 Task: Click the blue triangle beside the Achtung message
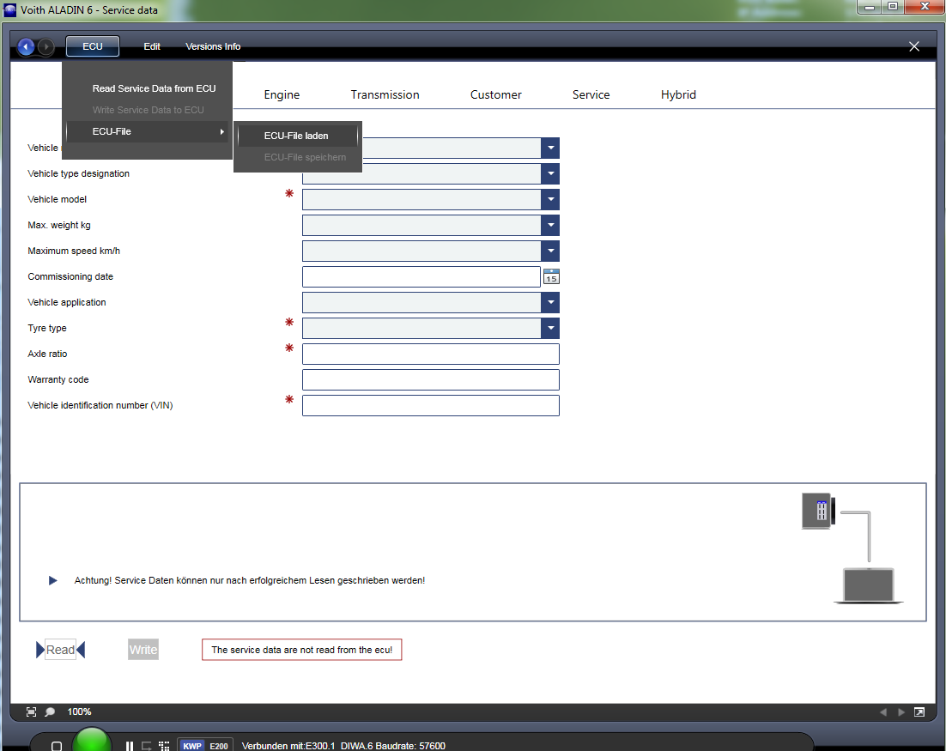point(53,580)
